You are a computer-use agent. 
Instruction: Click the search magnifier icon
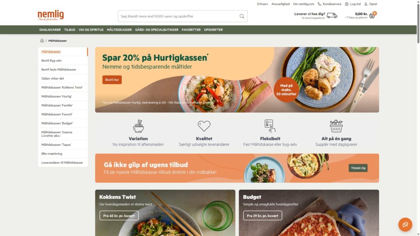(242, 16)
